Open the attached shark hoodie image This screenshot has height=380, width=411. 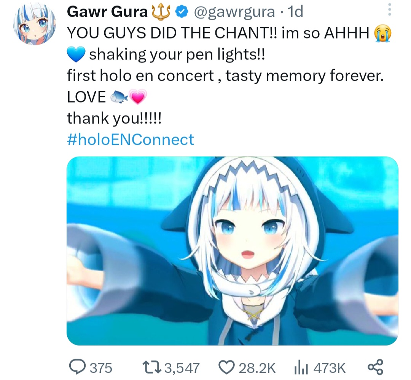click(x=232, y=251)
